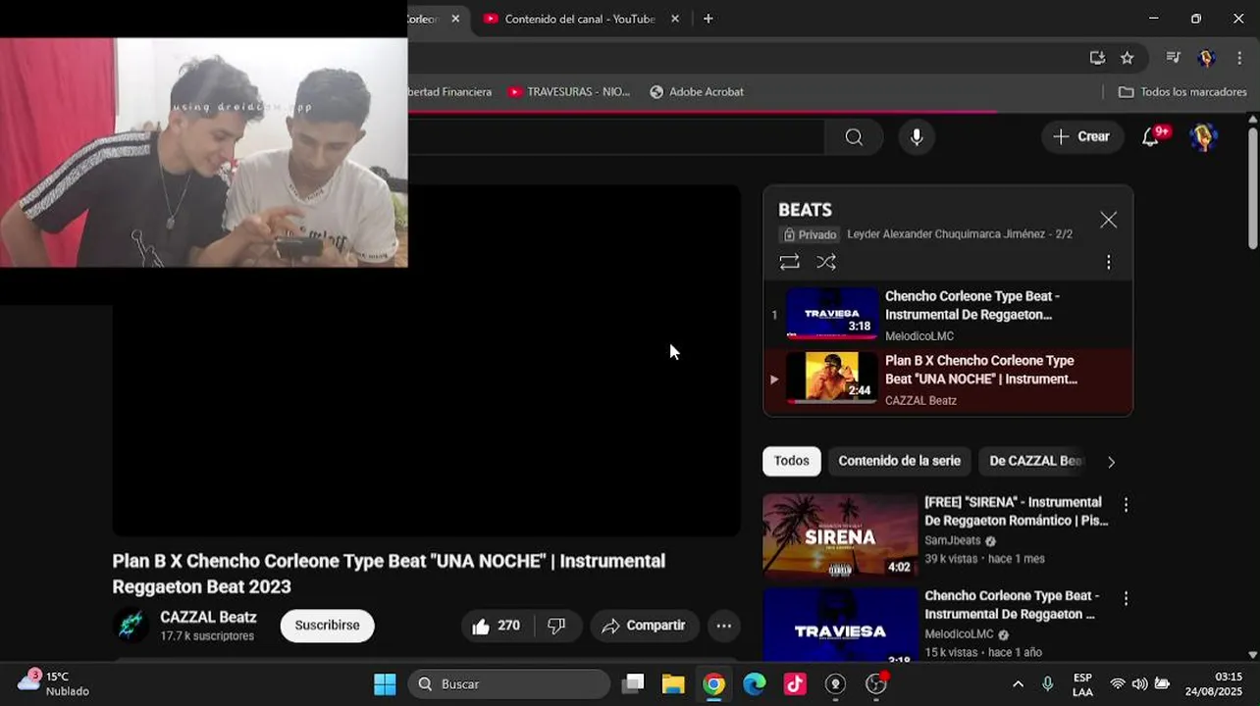Open Chrome profile avatar
Image resolution: width=1260 pixels, height=706 pixels.
[x=1206, y=58]
